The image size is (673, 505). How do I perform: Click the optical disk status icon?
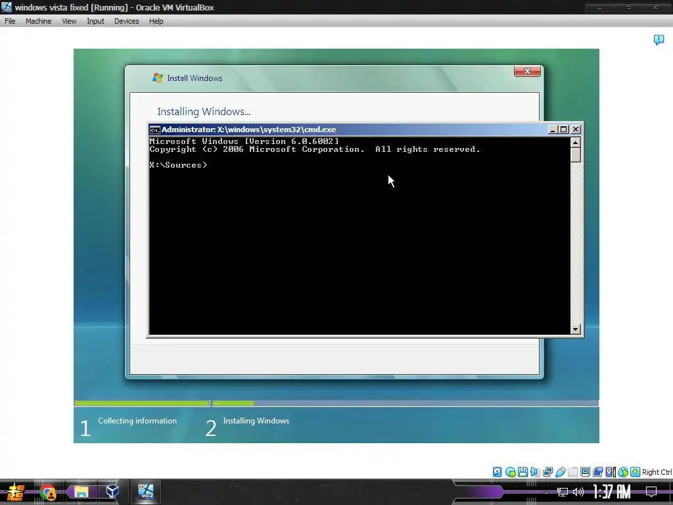(x=510, y=472)
